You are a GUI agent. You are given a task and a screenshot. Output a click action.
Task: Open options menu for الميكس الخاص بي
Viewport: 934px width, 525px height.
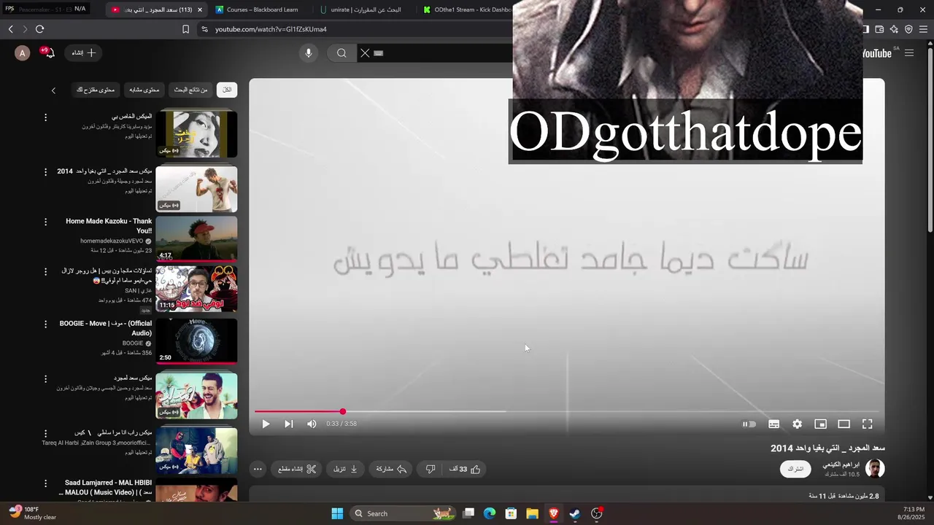click(x=45, y=117)
